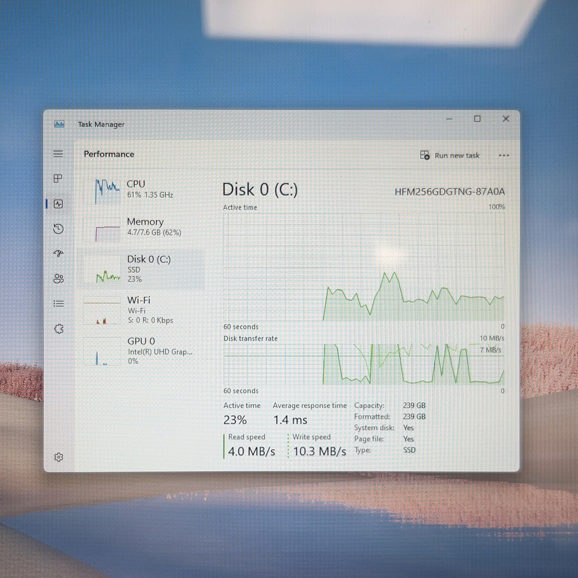Click the Performance page heading
Image resolution: width=578 pixels, height=578 pixels.
pyautogui.click(x=109, y=154)
